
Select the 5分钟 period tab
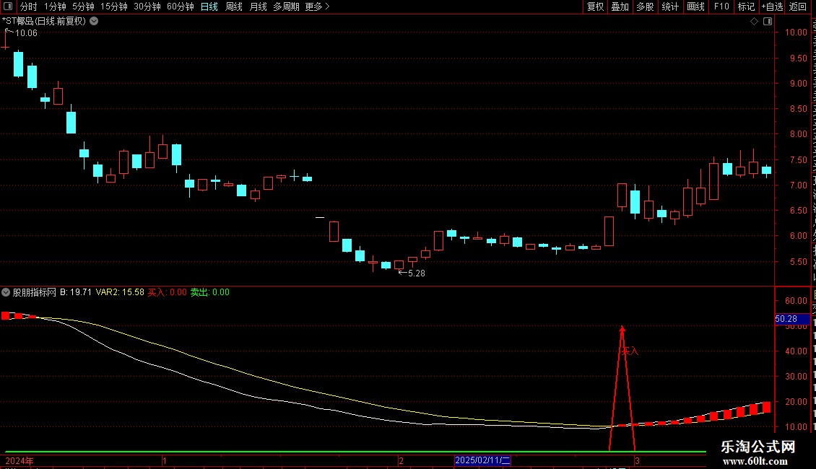(x=83, y=6)
